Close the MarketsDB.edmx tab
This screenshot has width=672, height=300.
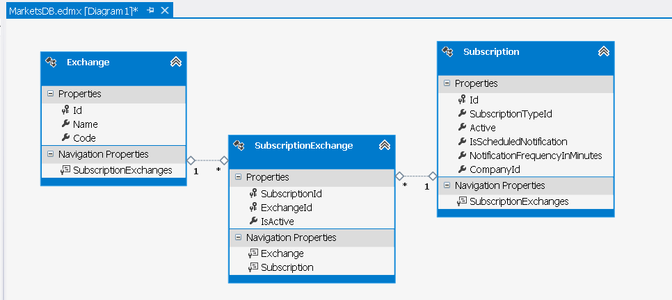point(165,10)
